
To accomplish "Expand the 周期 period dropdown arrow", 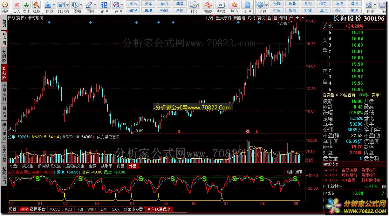I will pos(81,5).
